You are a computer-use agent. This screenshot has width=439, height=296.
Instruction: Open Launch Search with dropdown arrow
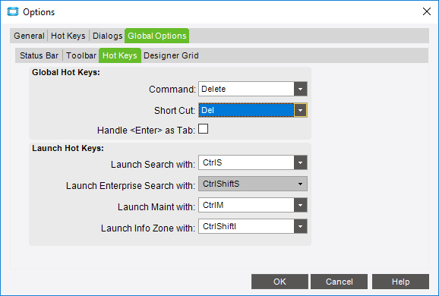coord(301,162)
